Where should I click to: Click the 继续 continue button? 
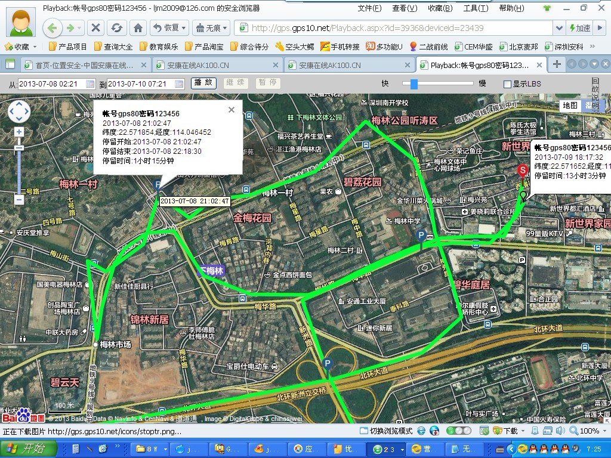coord(235,82)
